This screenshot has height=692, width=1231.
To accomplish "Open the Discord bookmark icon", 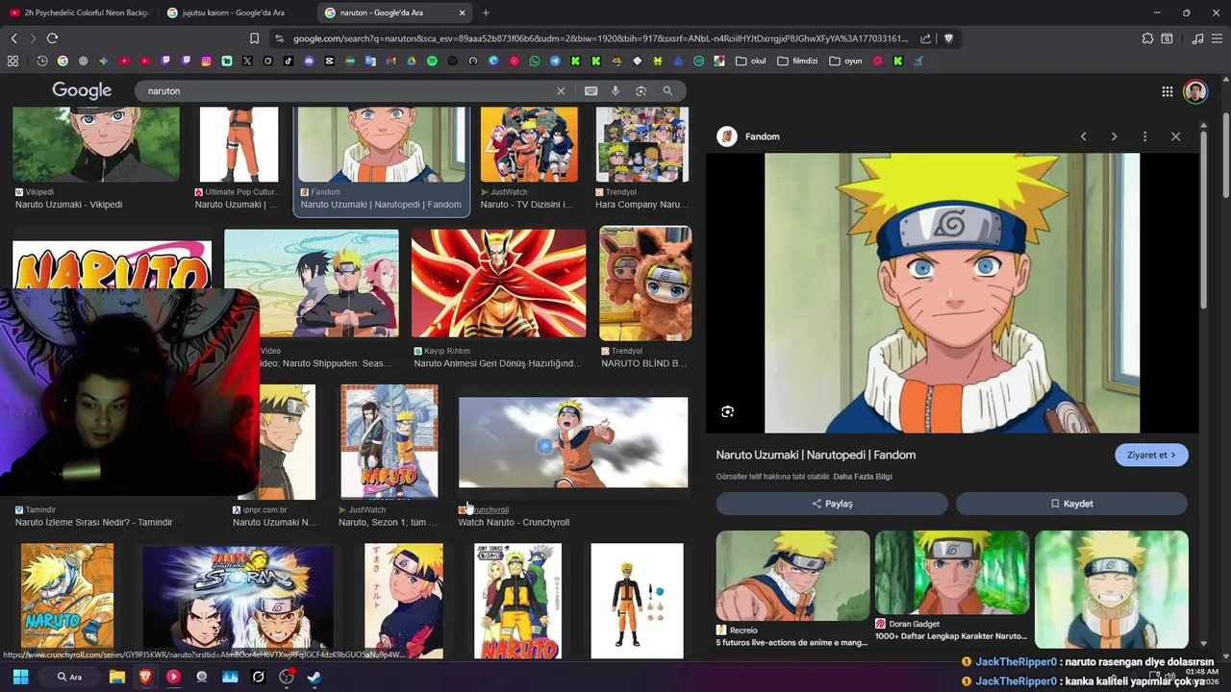I will pyautogui.click(x=309, y=61).
